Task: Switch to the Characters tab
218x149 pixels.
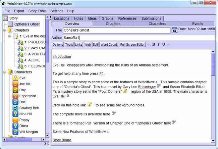Action: 157,23
